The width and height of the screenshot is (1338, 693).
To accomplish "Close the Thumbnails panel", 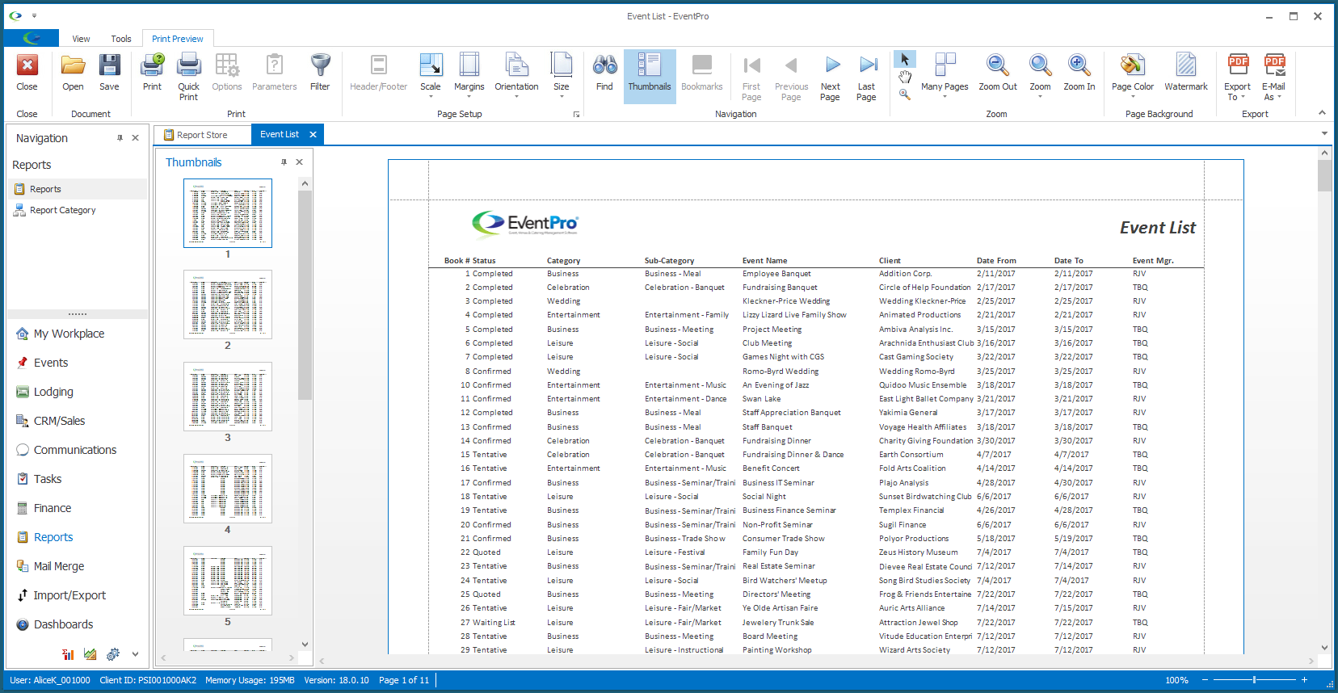I will coord(299,162).
